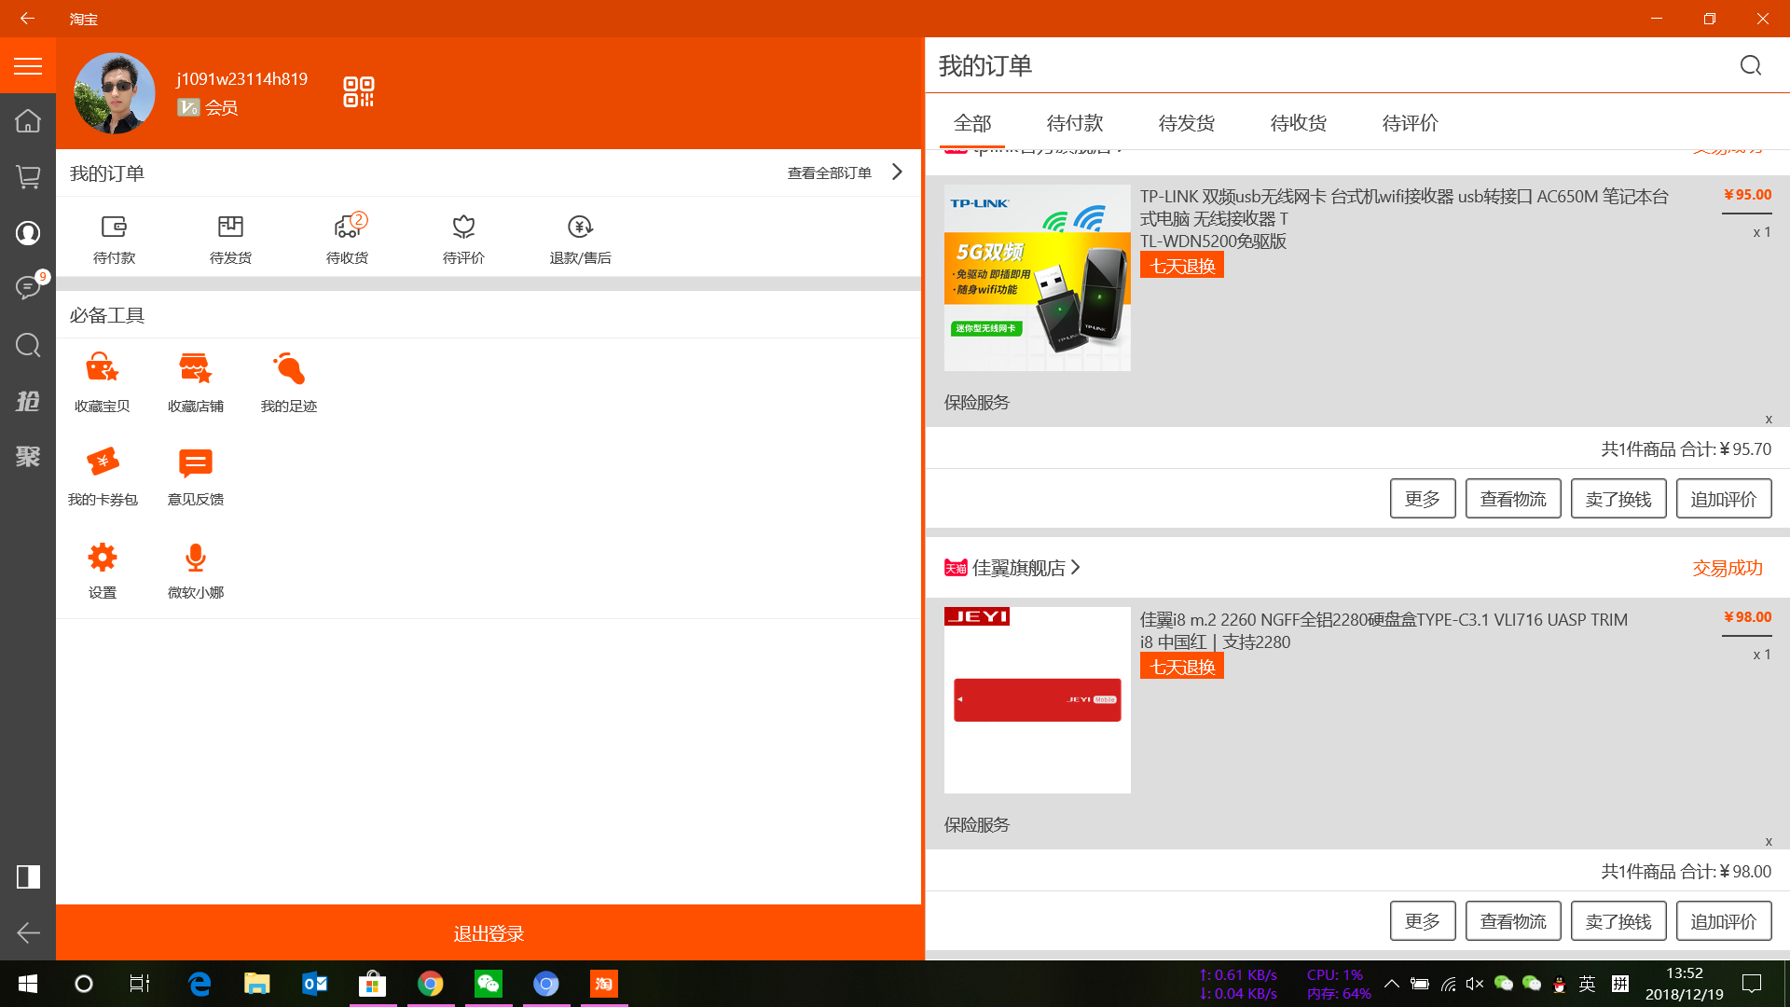
Task: Show the account QR code
Action: pos(359,91)
